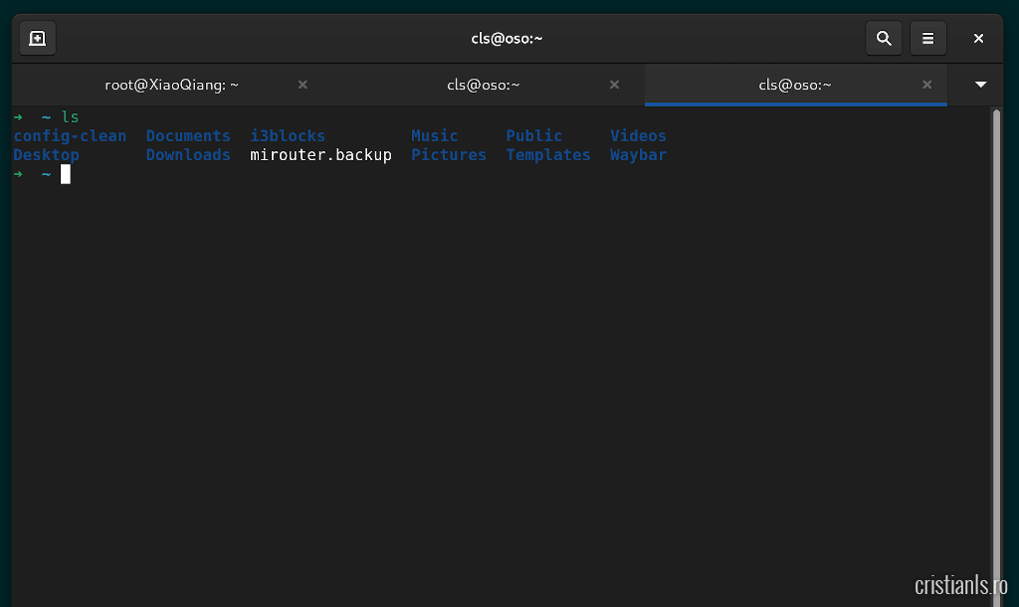The height and width of the screenshot is (607, 1019).
Task: Switch to the root@XiaoQiang tab
Action: point(171,85)
